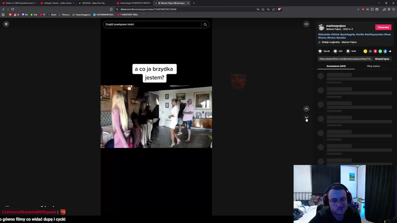Screen dimensions: 397x223
Task: Click the search magnifier icon
Action: pyautogui.click(x=205, y=24)
